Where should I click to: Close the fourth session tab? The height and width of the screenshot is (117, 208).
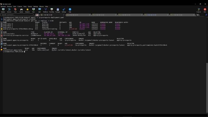pyautogui.click(x=142, y=15)
